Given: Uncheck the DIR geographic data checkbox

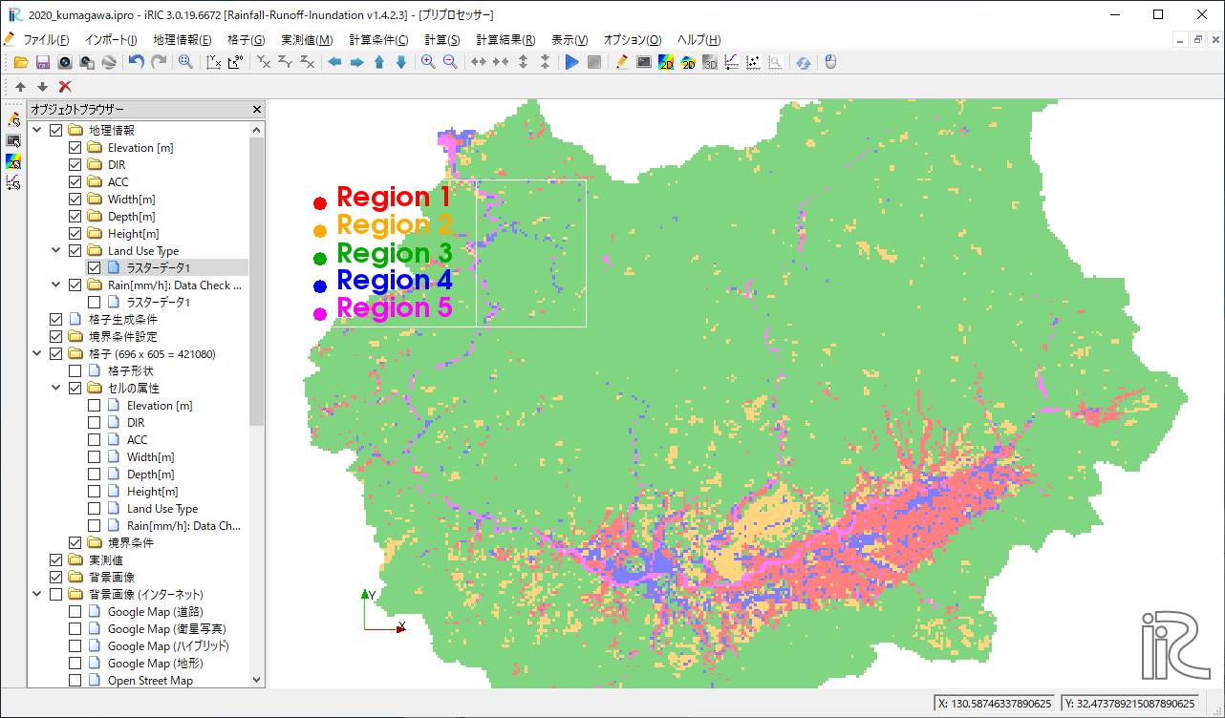Looking at the screenshot, I should click(x=75, y=165).
